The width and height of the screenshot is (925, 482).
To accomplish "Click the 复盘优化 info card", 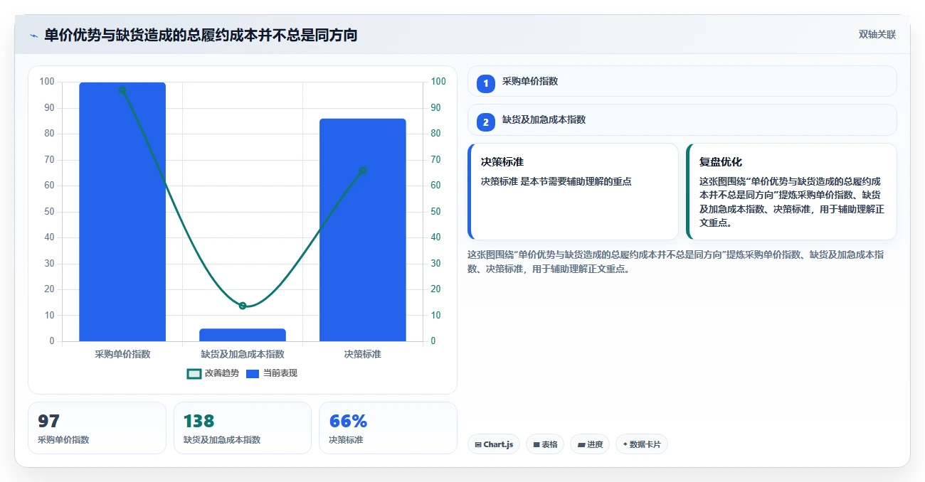I will point(791,192).
